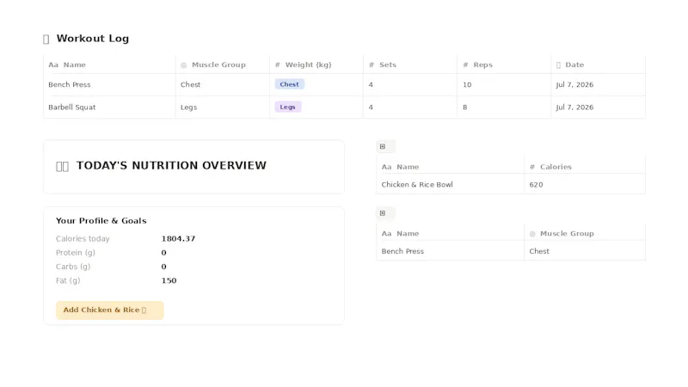Click the Your Profile & Goals title

(x=101, y=221)
